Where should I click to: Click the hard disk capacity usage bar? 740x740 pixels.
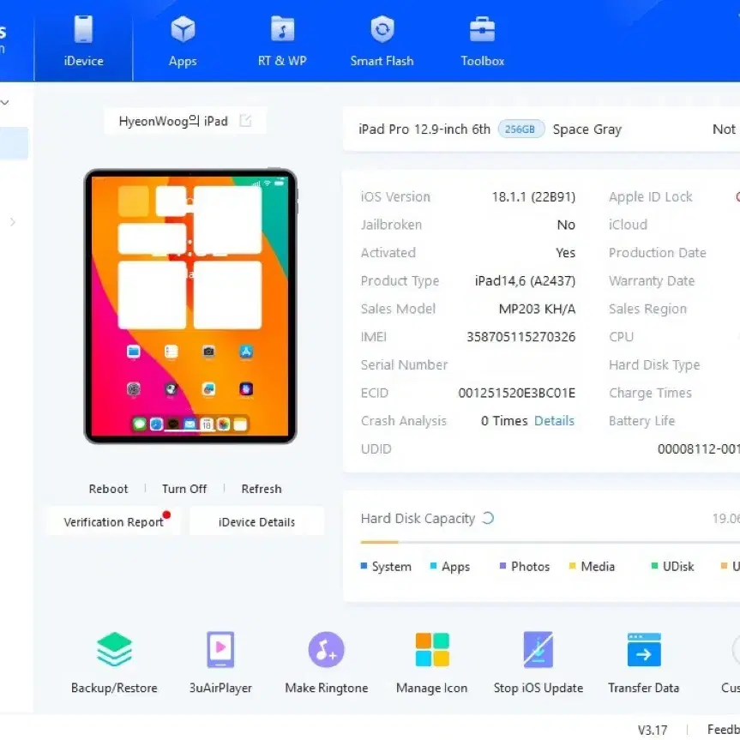(550, 542)
